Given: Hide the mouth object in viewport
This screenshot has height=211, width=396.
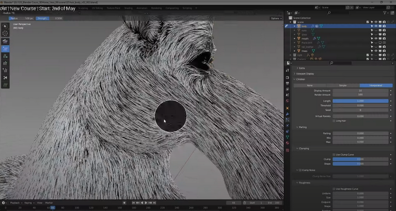Looking at the screenshot, I should pos(376,39).
